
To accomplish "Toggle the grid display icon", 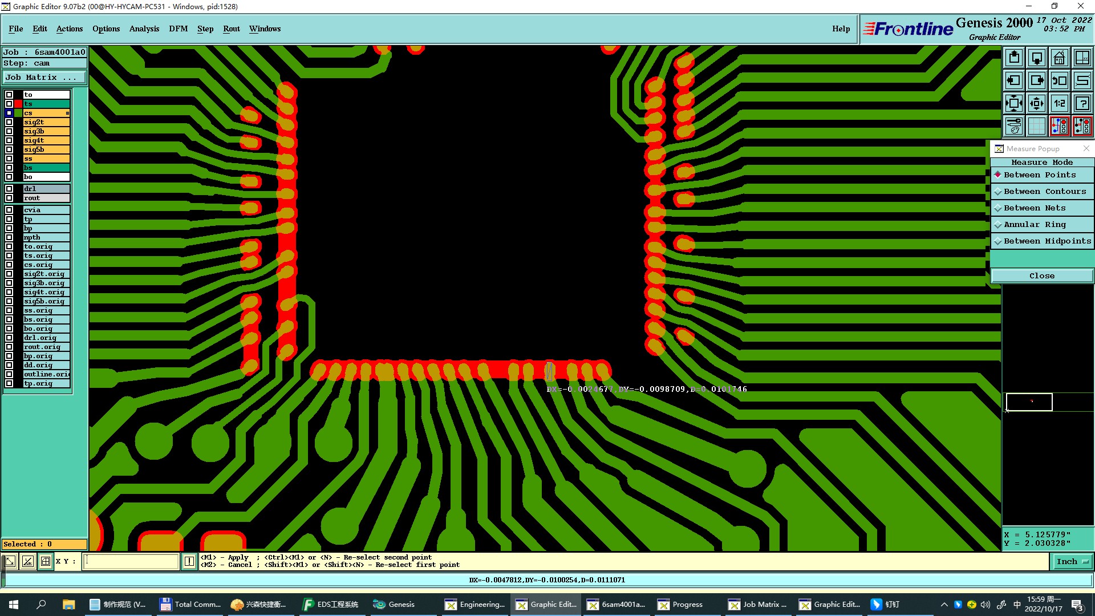I will coord(1036,126).
